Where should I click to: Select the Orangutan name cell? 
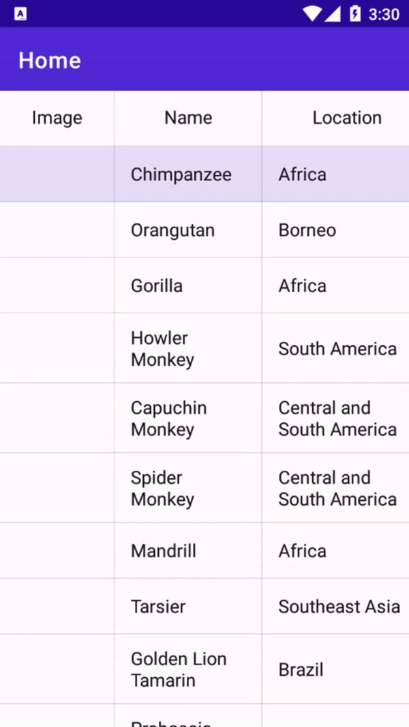coord(172,230)
